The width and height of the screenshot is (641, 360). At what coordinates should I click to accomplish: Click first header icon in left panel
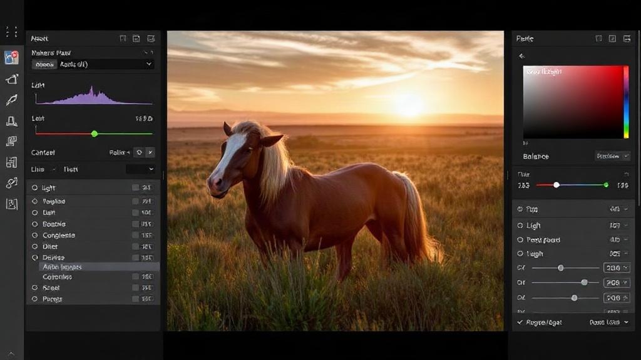click(x=123, y=38)
